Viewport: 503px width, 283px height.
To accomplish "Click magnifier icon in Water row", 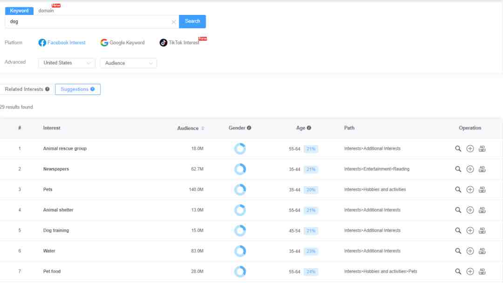I will coord(458,251).
